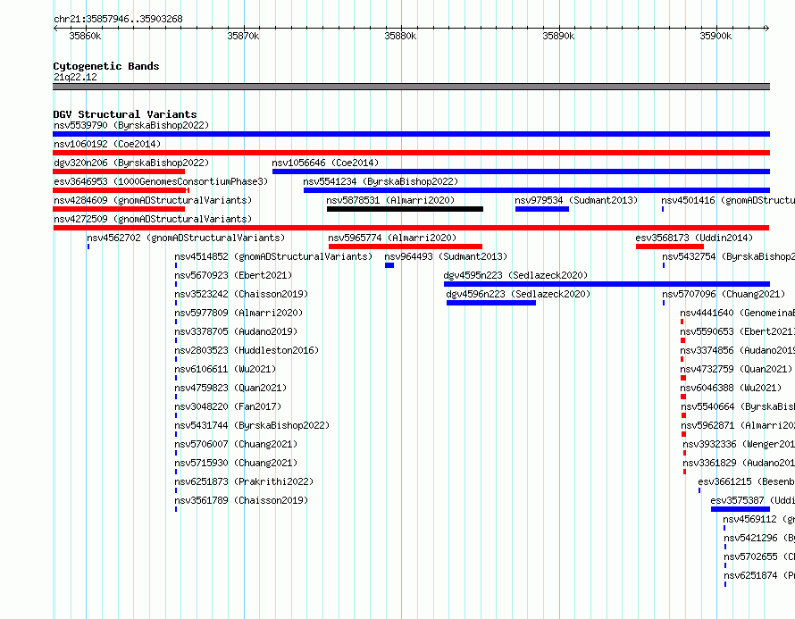Click nsv4514852 (gnomADStructuralVariants) label
795x619 pixels.
point(273,256)
